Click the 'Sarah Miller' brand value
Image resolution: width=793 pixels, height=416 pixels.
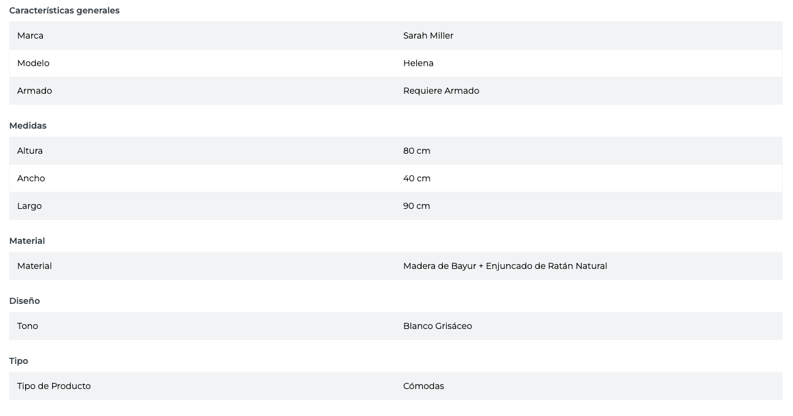428,36
